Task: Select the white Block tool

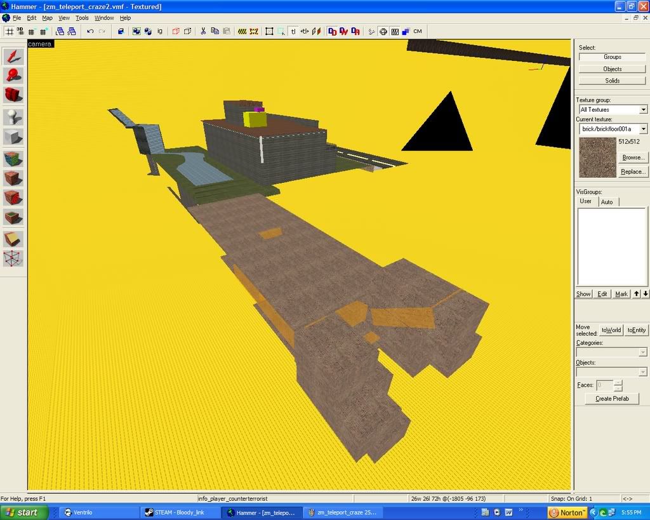Action: click(13, 137)
